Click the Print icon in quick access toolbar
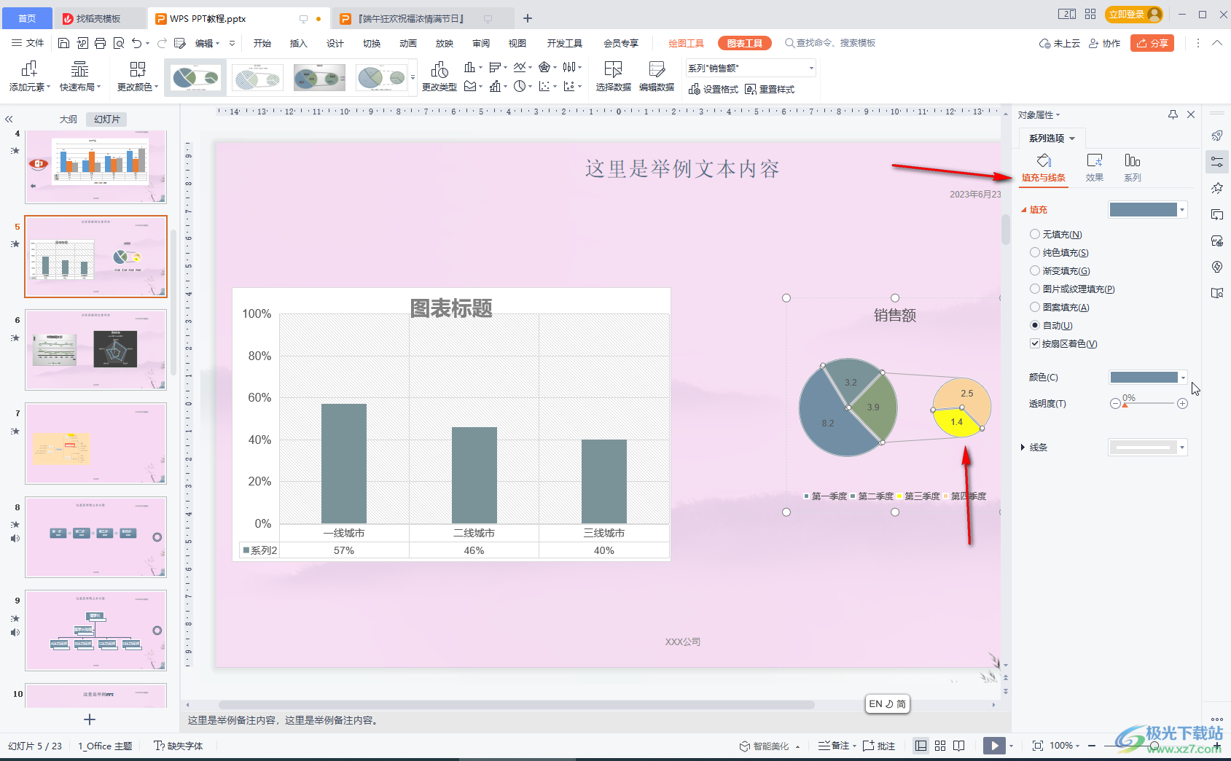1231x761 pixels. coord(101,43)
